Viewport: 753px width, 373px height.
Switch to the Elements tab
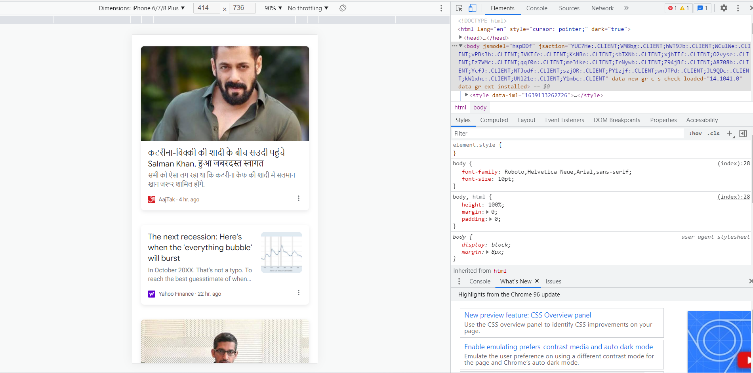click(502, 8)
